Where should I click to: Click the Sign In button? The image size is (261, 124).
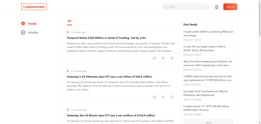pyautogui.click(x=230, y=7)
